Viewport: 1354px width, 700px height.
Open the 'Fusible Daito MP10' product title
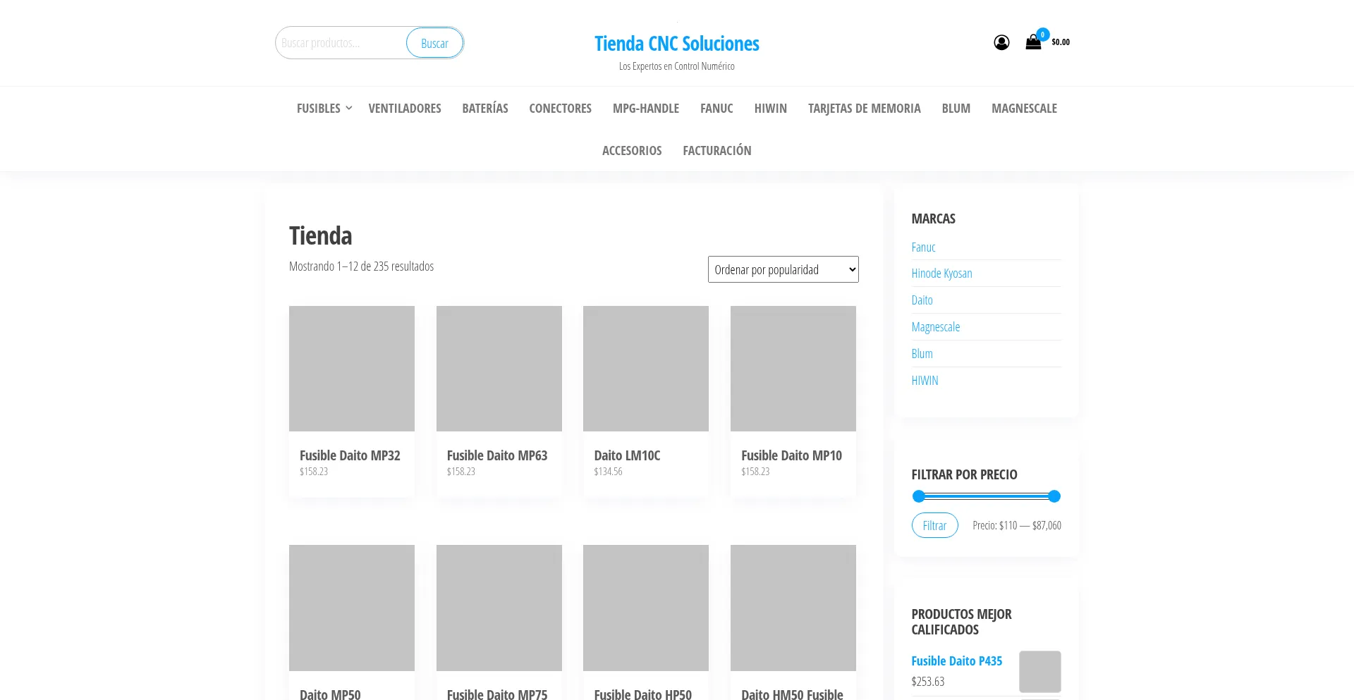pos(791,455)
